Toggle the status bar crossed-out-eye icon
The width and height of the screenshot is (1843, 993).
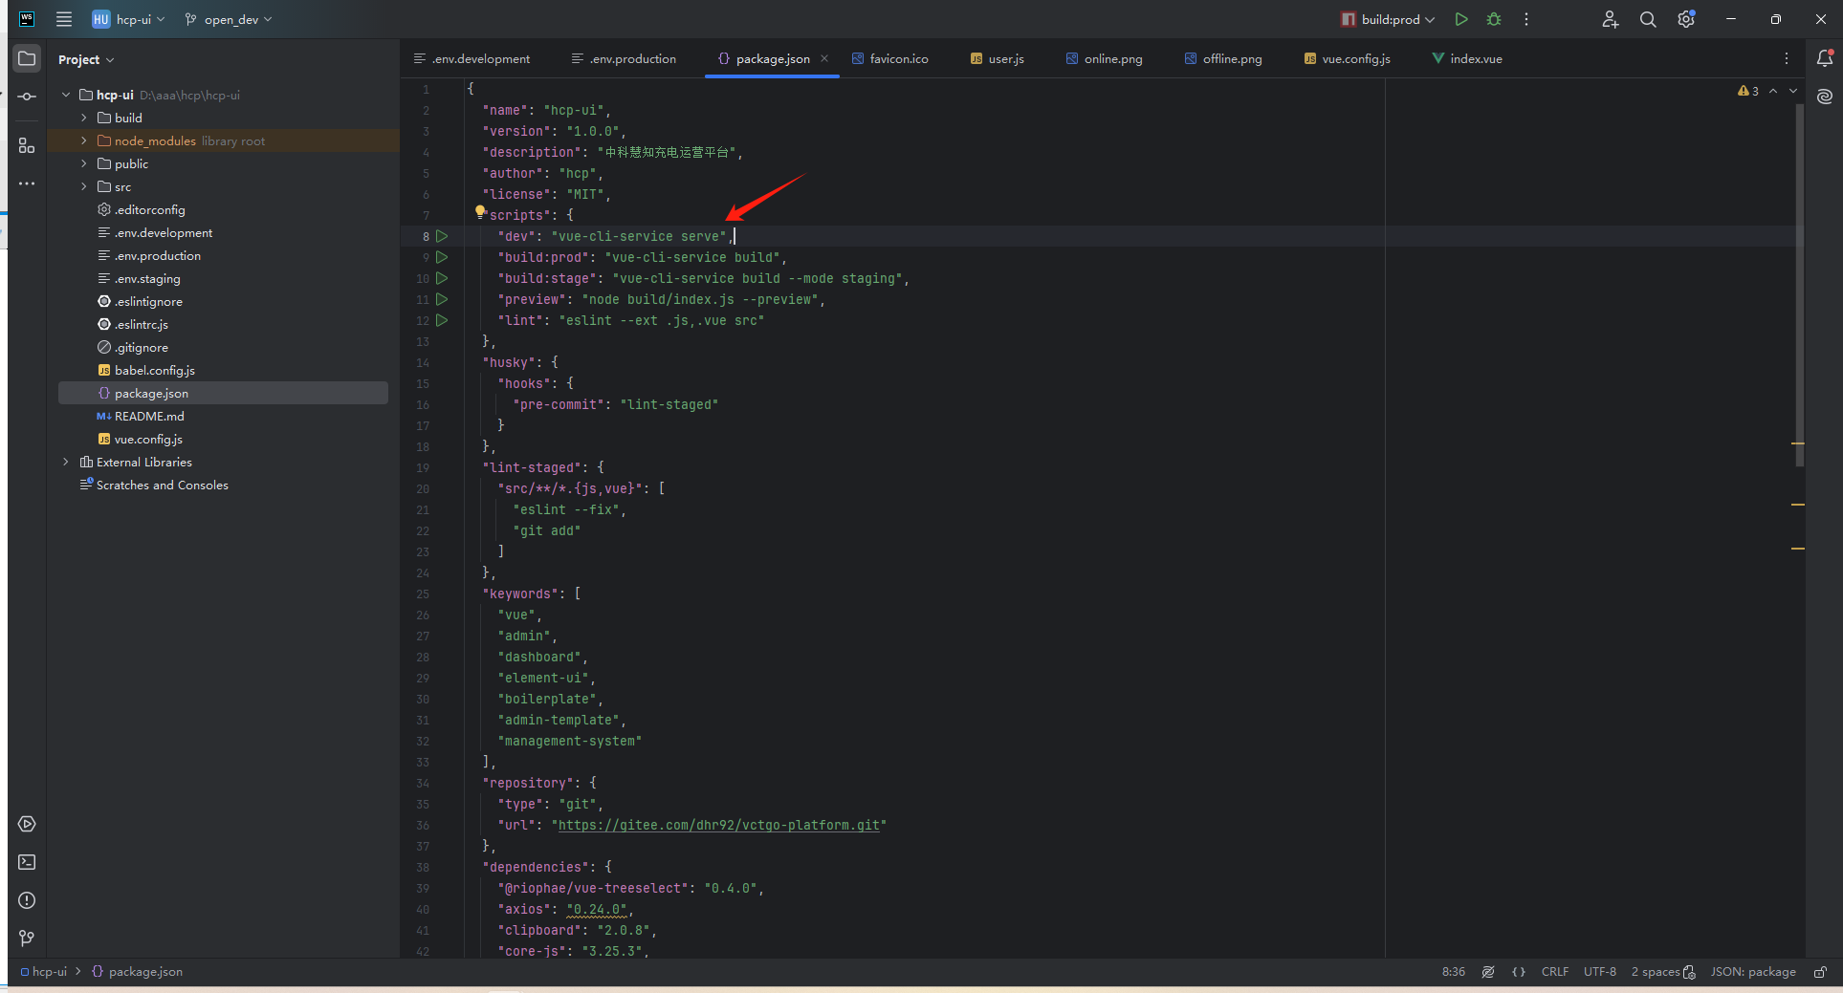[x=1488, y=972]
